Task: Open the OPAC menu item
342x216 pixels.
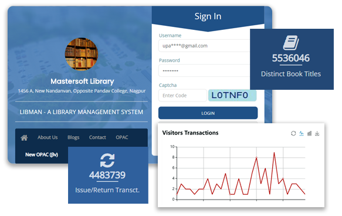Action: point(122,137)
